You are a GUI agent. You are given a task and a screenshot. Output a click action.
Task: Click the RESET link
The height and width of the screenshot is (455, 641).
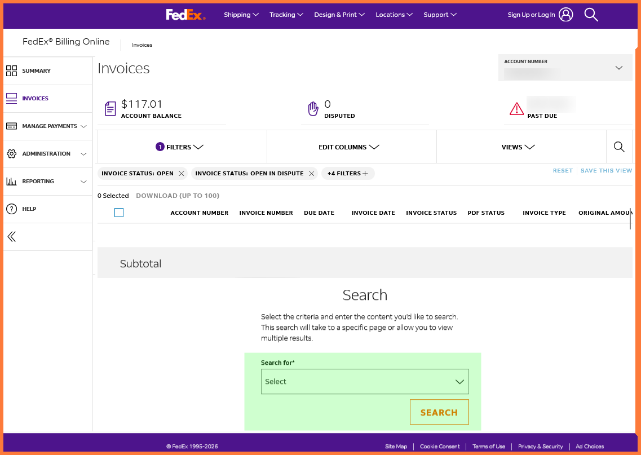(x=563, y=170)
